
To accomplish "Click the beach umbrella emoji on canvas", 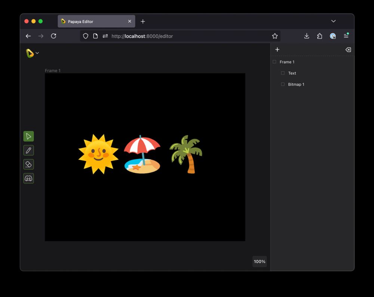I will 142,154.
